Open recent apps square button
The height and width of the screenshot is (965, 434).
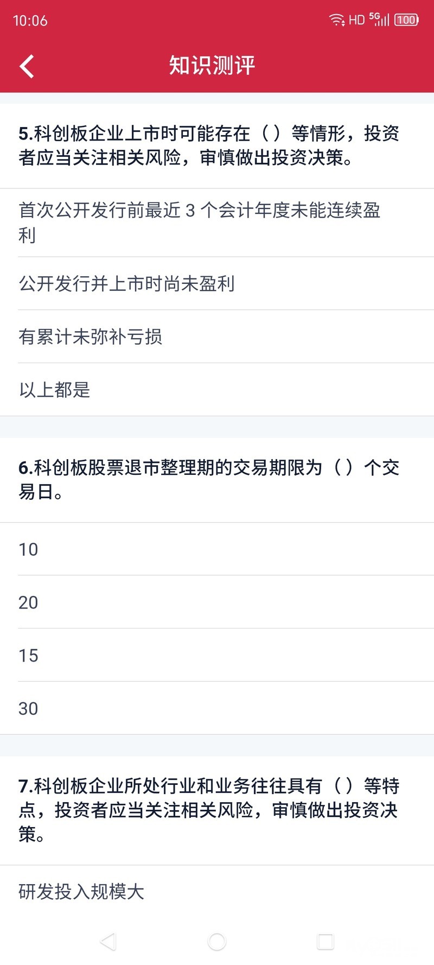pyautogui.click(x=325, y=942)
